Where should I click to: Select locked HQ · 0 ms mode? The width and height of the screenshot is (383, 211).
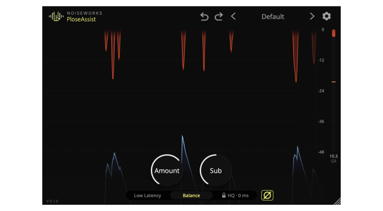[x=235, y=195]
